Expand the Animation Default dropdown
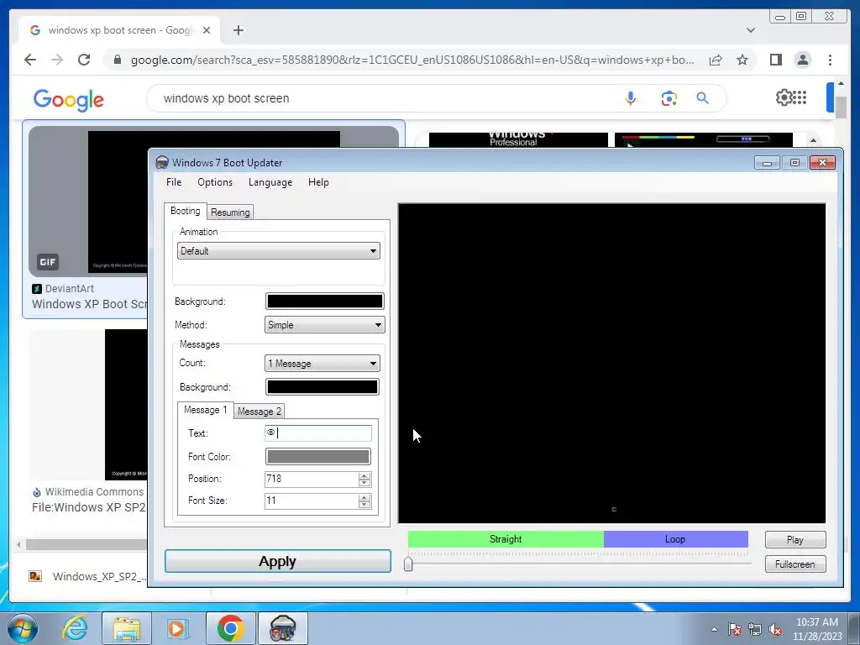The width and height of the screenshot is (860, 645). click(x=279, y=250)
